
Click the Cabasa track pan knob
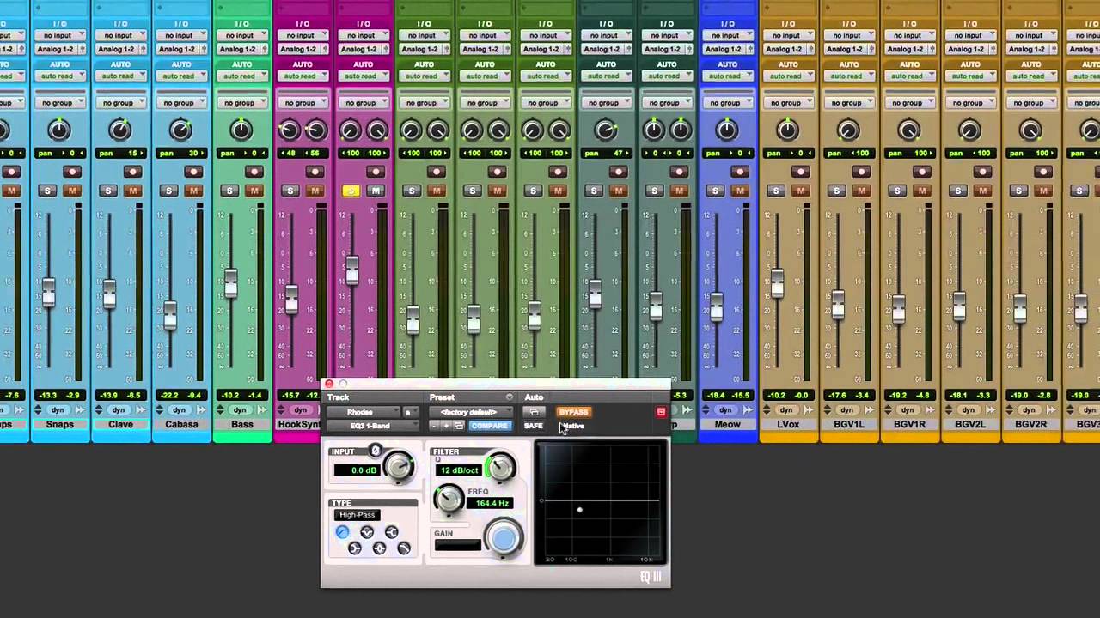click(x=180, y=130)
